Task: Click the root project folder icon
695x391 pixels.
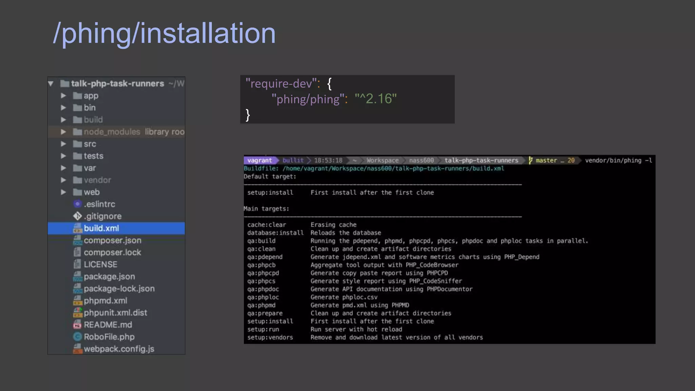Action: (64, 83)
